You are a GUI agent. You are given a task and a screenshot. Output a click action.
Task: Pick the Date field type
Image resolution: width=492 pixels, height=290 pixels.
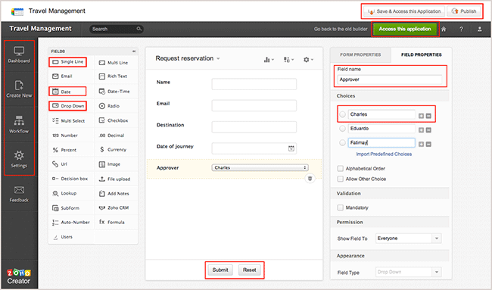(x=61, y=92)
